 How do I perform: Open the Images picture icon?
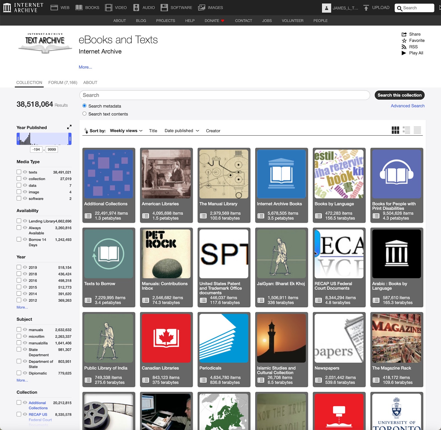[x=202, y=7]
